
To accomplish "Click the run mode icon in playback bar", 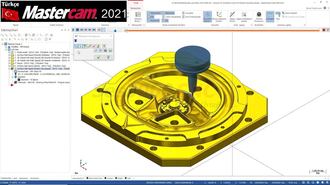I will click(x=103, y=30).
